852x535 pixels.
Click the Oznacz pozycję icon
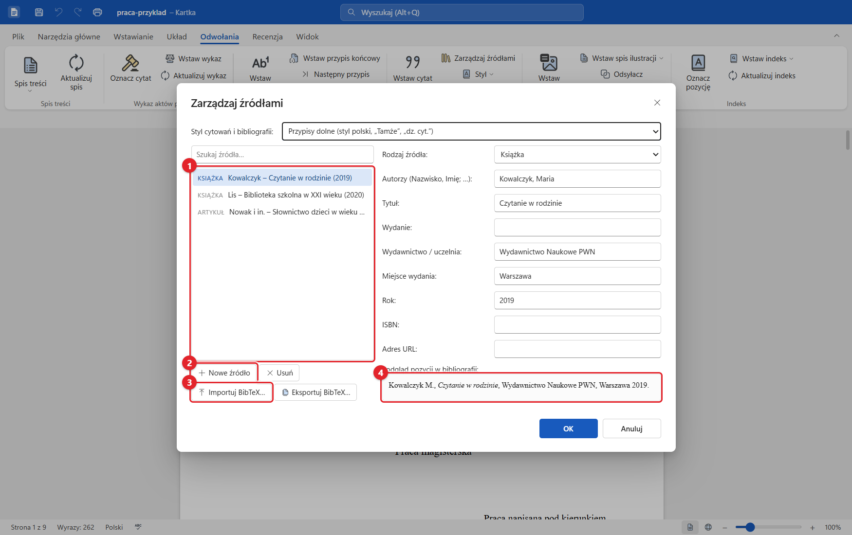click(x=698, y=62)
